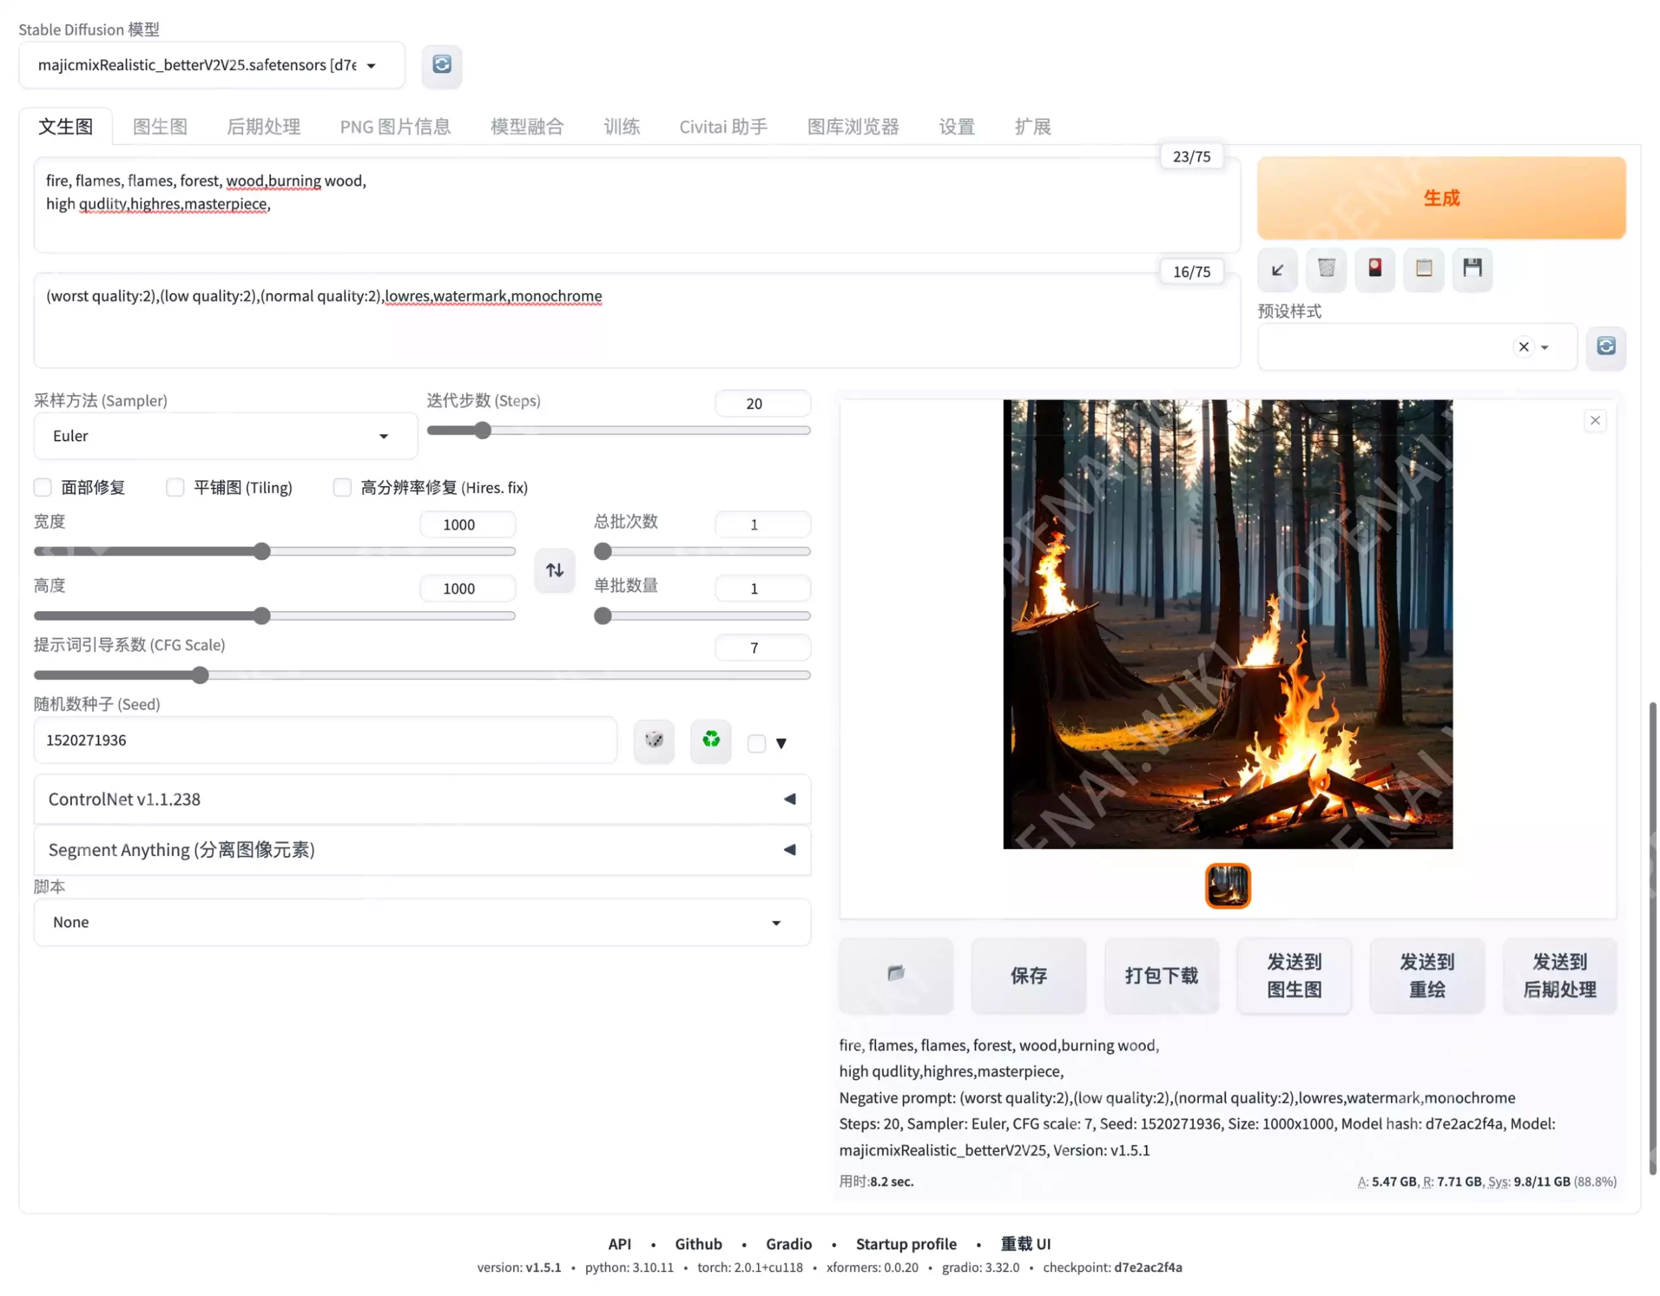Click into the negative prompt text box
The width and height of the screenshot is (1660, 1296).
pos(637,321)
